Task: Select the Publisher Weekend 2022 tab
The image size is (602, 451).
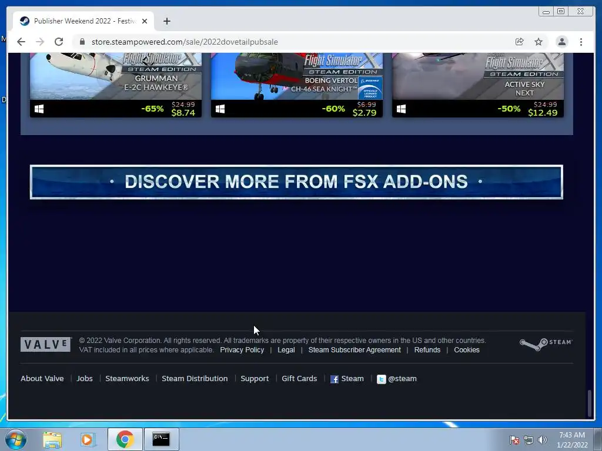Action: tap(83, 21)
